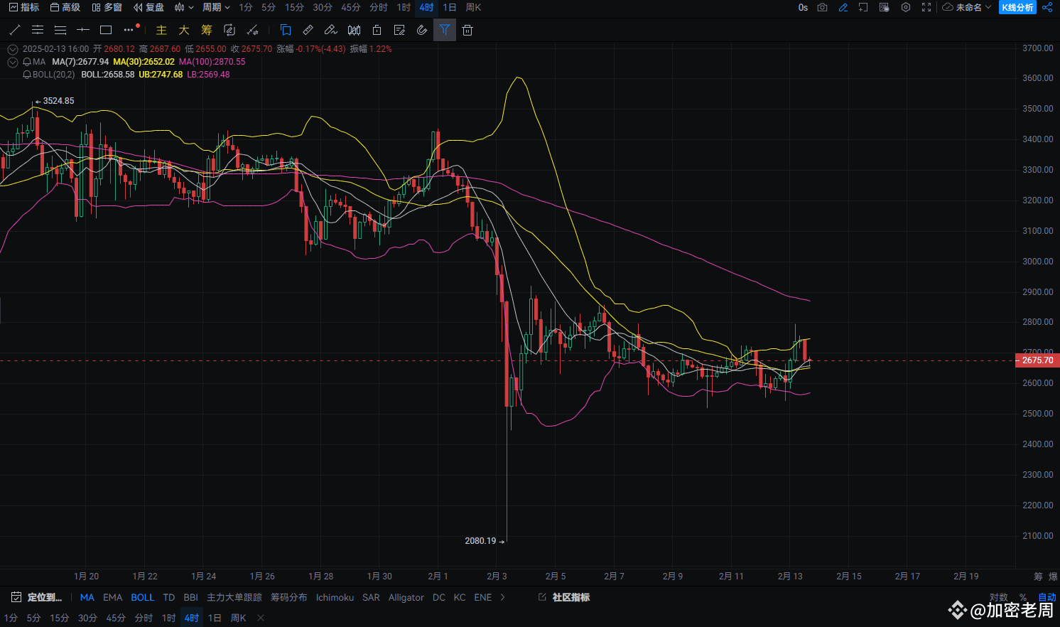
Task: Toggle BOLL indicator in bottom bar
Action: pyautogui.click(x=143, y=598)
